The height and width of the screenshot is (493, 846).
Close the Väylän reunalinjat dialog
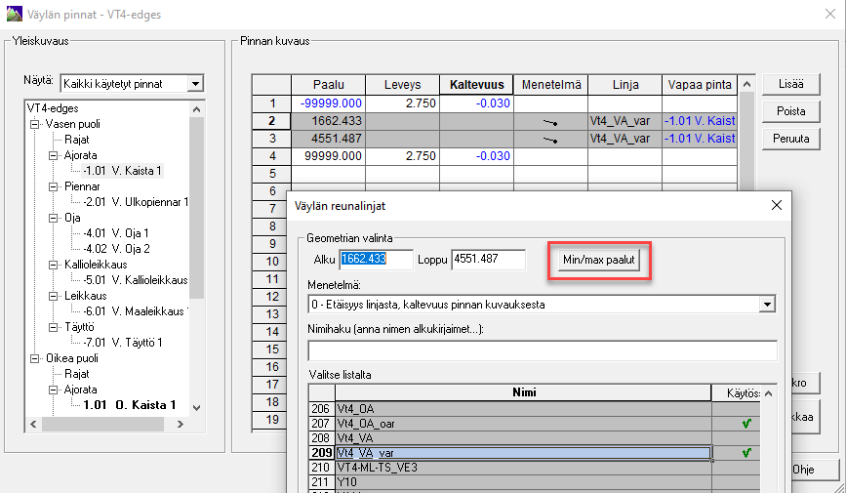coord(777,205)
